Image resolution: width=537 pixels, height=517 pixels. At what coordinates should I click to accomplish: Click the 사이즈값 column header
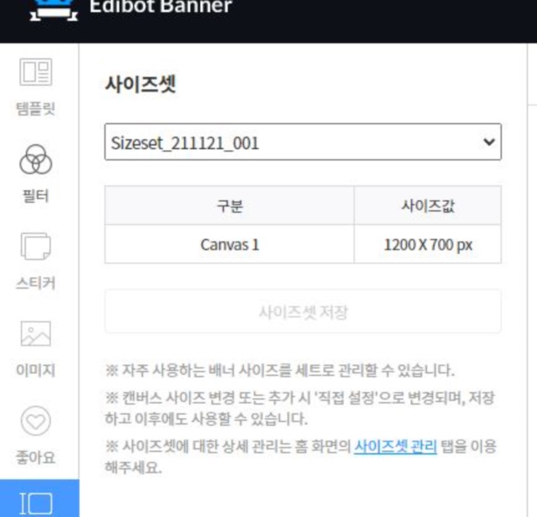[428, 206]
